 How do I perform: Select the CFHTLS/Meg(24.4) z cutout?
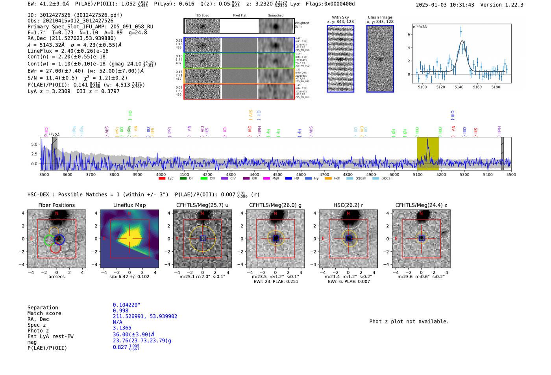421,239
